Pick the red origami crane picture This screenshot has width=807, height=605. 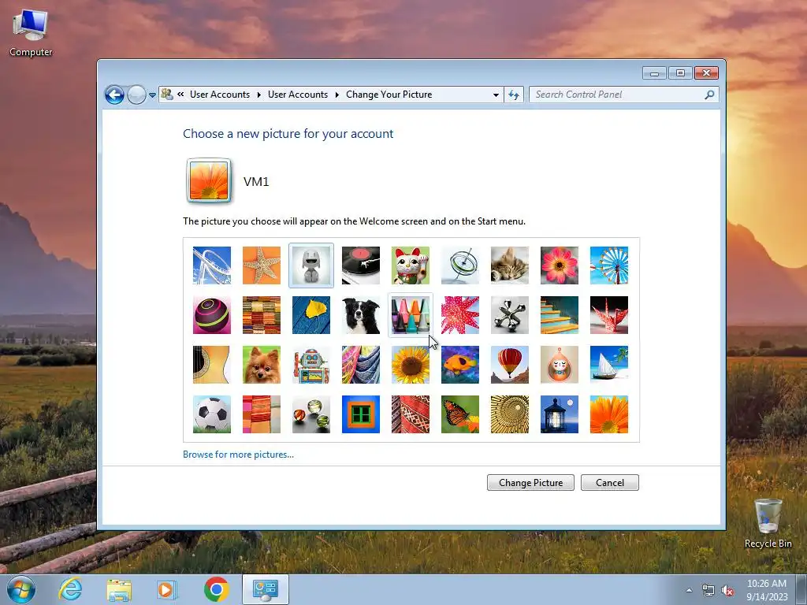click(x=609, y=315)
